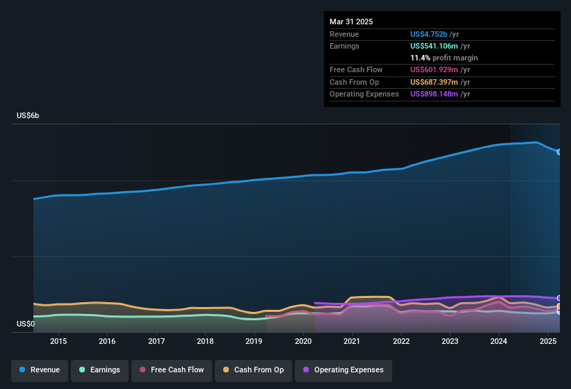571x389 pixels.
Task: Click the 11.4% profit margin text
Action: pos(444,58)
